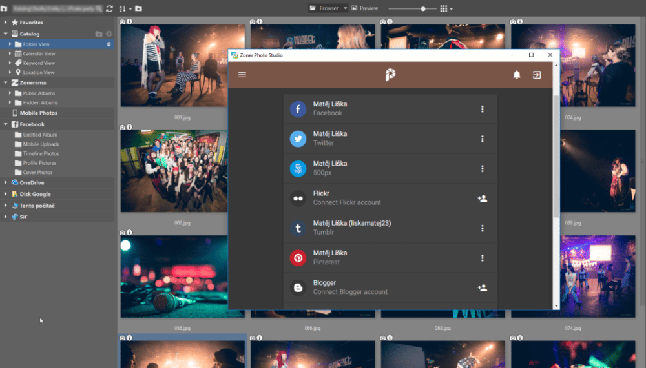Click the Connect Flickr account row
Image resolution: width=646 pixels, height=368 pixels.
(x=390, y=199)
